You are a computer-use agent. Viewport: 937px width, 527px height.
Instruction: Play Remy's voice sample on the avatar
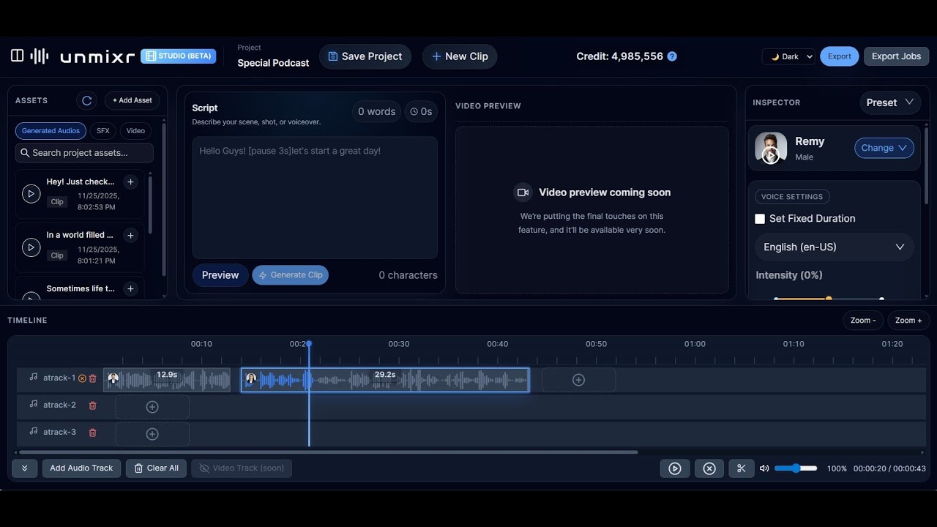tap(770, 155)
